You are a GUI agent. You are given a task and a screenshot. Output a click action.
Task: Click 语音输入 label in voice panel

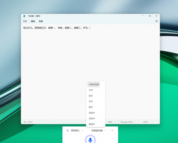[x=76, y=130]
